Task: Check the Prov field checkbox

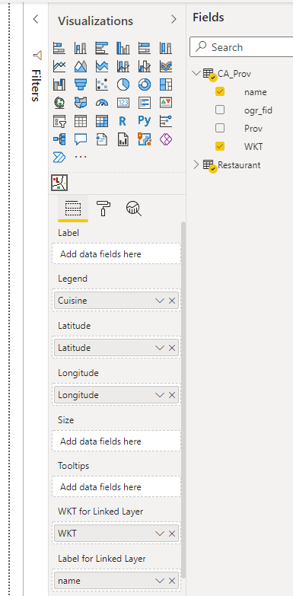Action: click(x=220, y=128)
